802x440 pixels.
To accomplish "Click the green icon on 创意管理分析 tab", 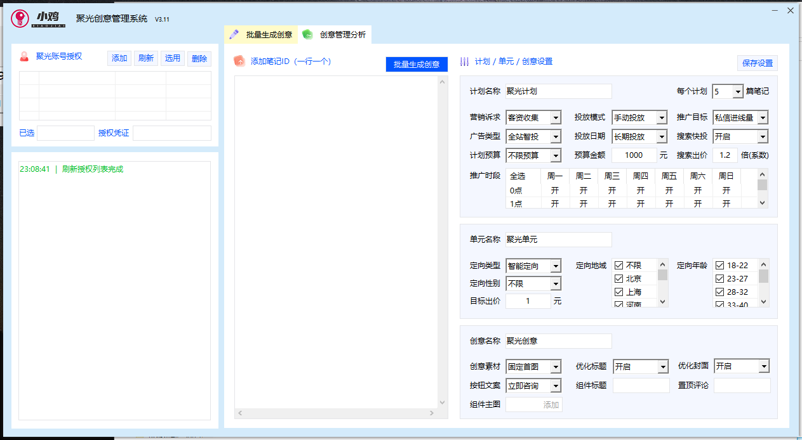I will click(x=307, y=34).
